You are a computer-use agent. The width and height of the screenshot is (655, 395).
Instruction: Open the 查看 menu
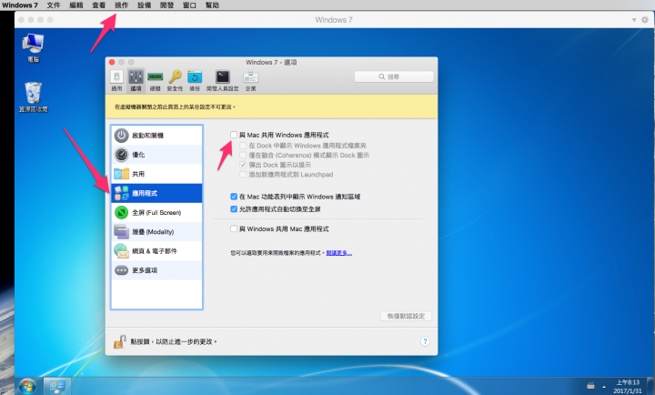[x=99, y=5]
